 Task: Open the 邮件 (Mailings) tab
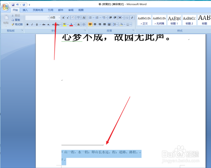pyautogui.click(x=61, y=10)
